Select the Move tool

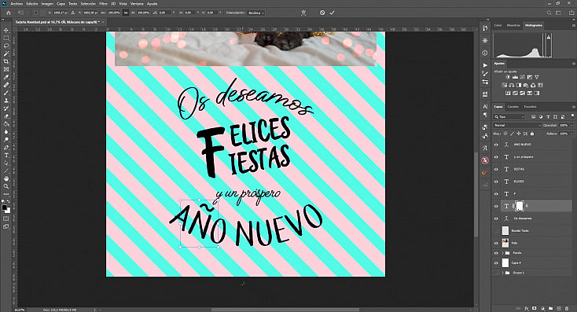(x=6, y=30)
